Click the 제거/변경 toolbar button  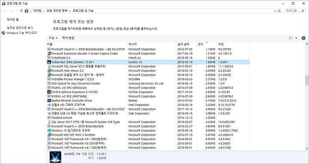[68, 38]
